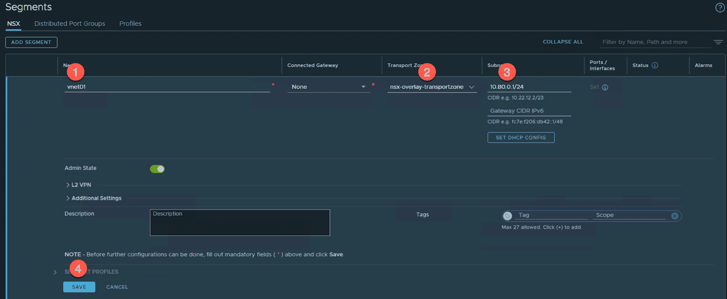Screen dimensions: 727x299
Task: Expand the Segment Profiles section
Action: pos(55,272)
